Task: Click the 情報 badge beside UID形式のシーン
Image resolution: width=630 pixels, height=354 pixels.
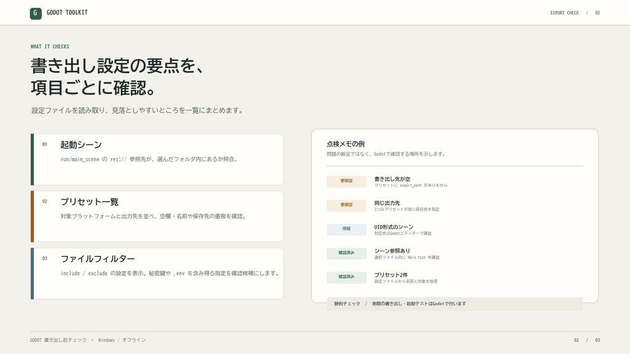Action: coord(346,229)
